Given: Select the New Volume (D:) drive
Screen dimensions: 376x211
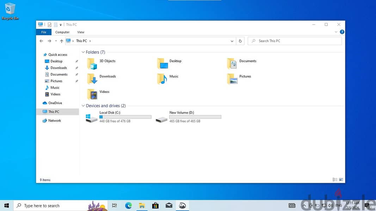Looking at the screenshot, I should coord(189,117).
